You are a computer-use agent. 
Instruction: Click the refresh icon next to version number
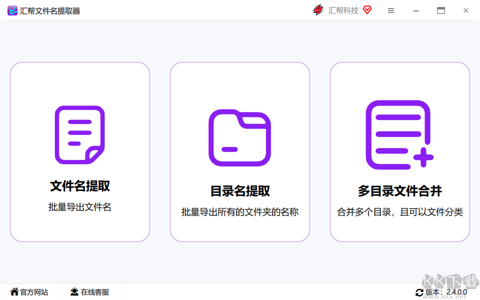point(420,292)
